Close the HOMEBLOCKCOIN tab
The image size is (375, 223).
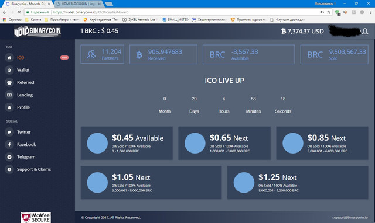(x=99, y=4)
